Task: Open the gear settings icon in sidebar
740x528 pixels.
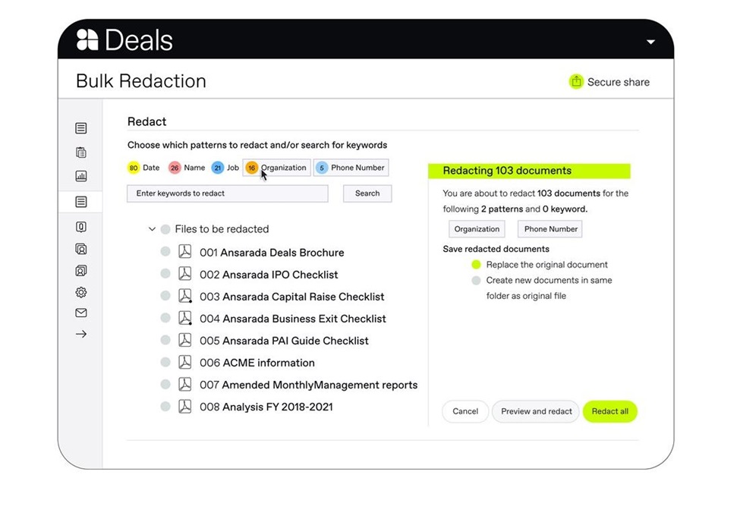Action: pyautogui.click(x=81, y=292)
